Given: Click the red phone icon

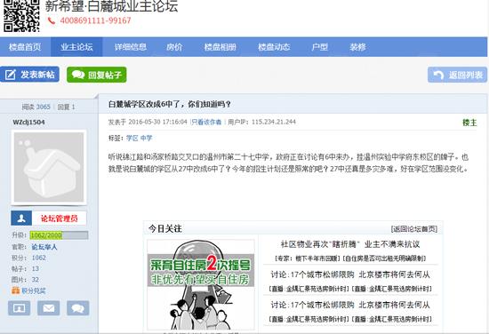Looking at the screenshot, I should 52,21.
